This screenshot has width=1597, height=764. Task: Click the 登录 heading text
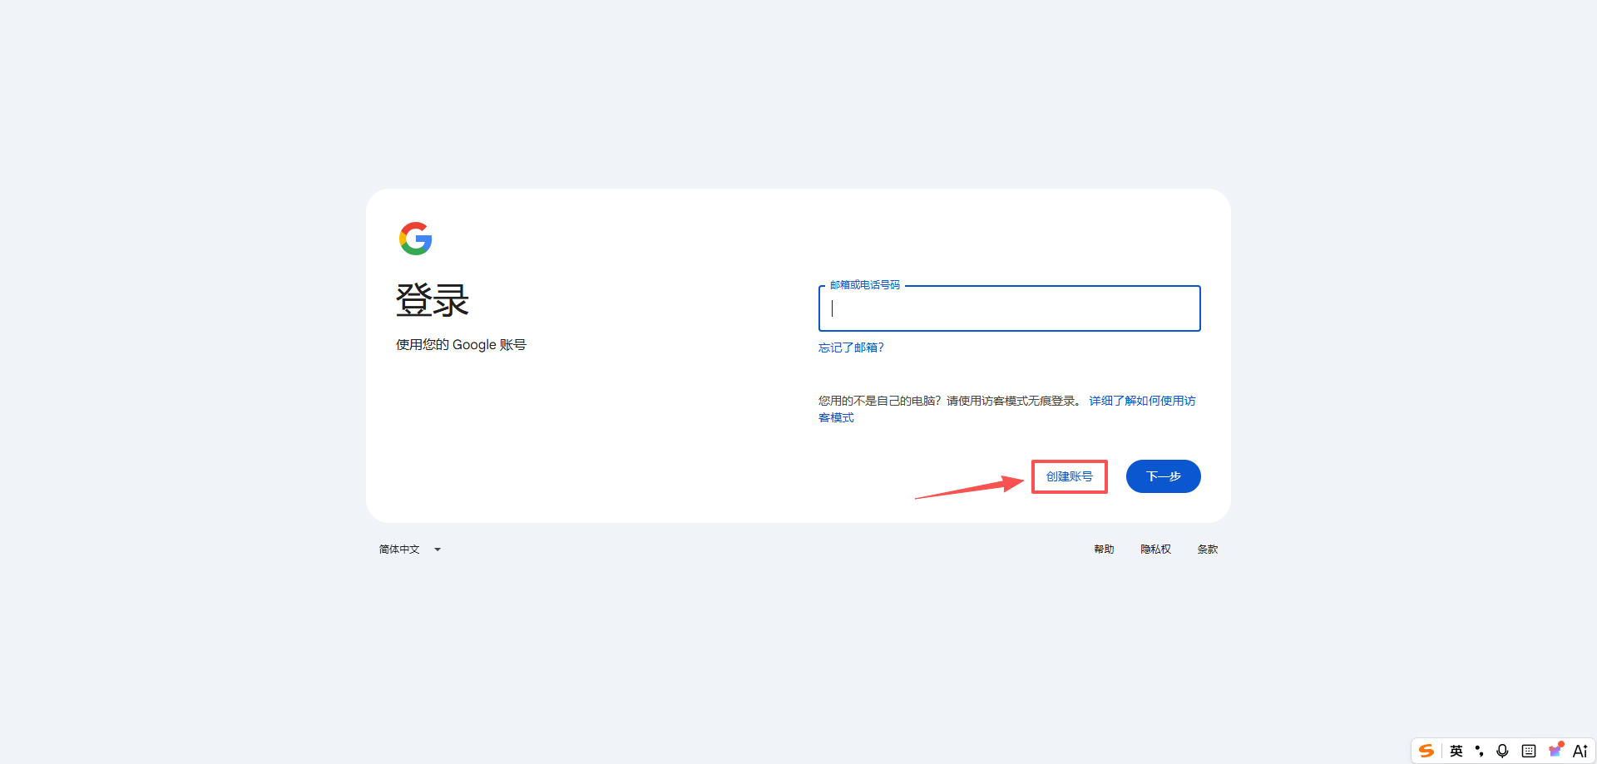pyautogui.click(x=433, y=300)
